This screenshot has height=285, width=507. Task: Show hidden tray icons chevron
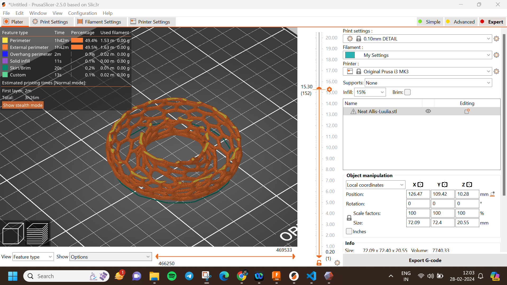(391, 276)
